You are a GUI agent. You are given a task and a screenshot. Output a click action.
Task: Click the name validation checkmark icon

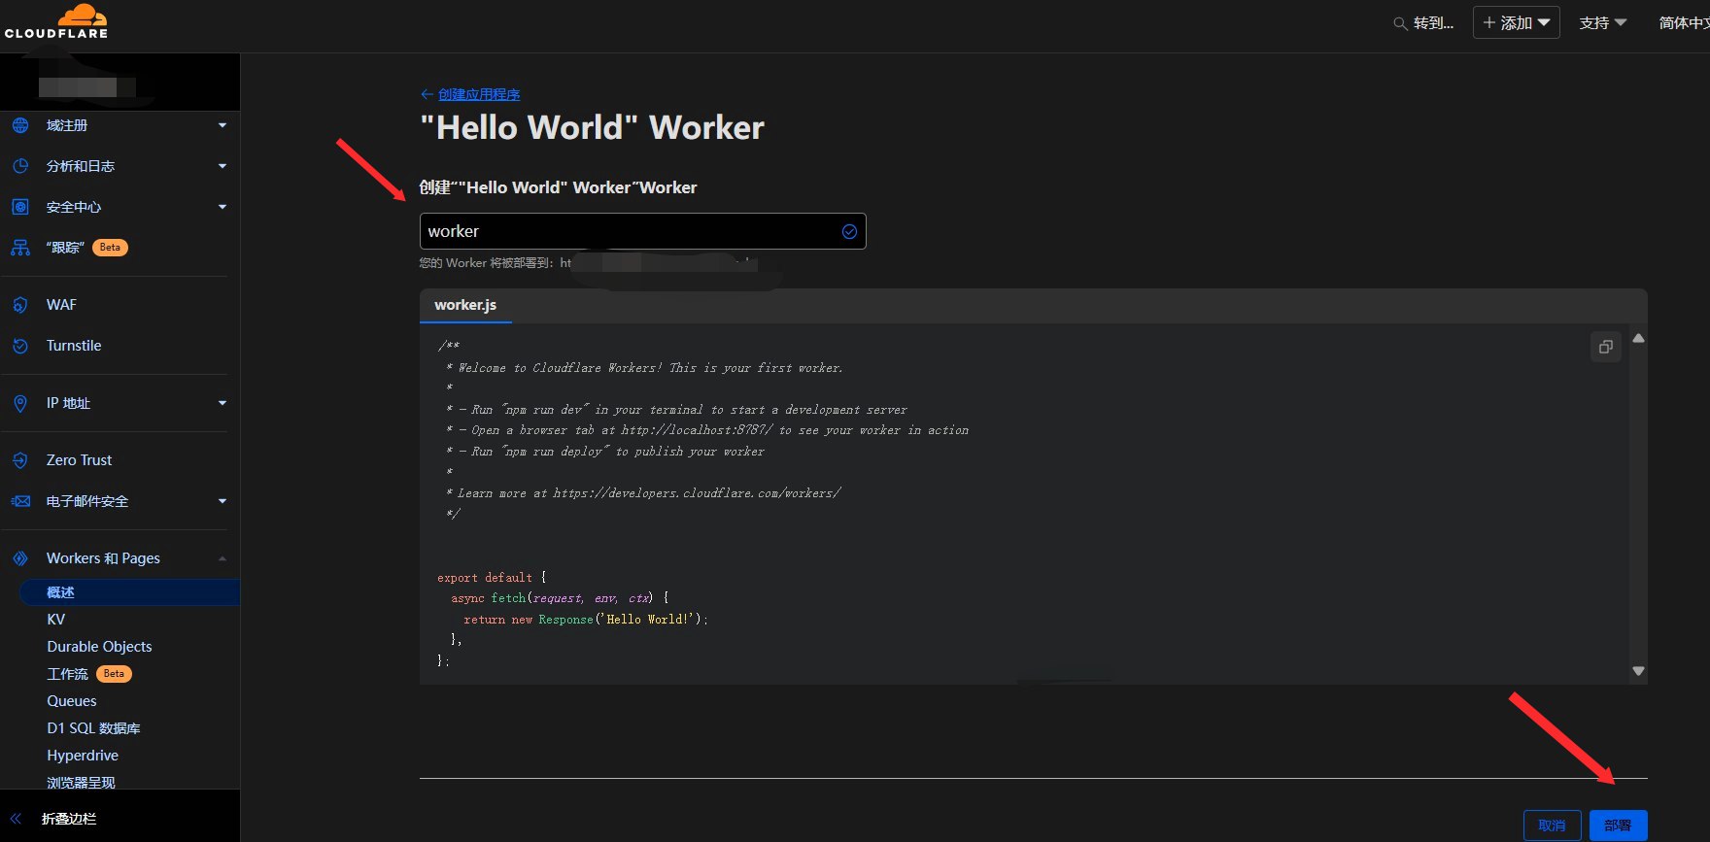tap(849, 231)
